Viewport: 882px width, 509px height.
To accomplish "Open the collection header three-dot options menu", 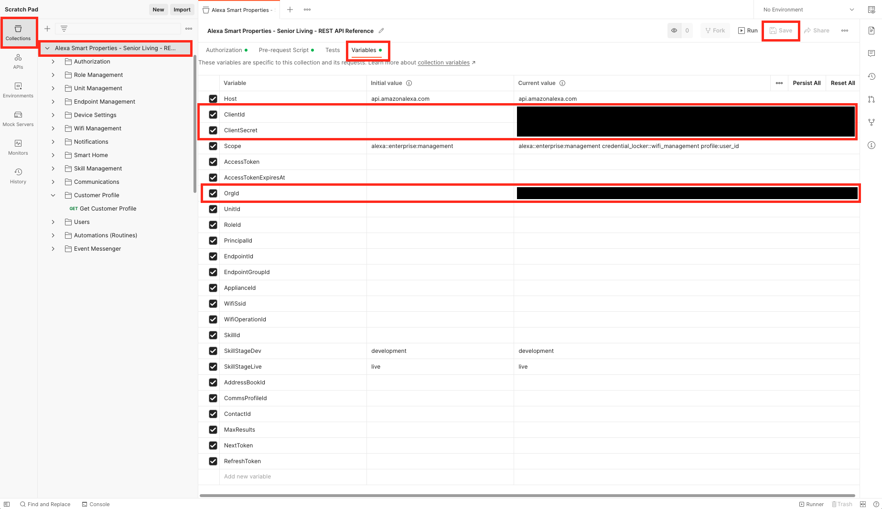I will [x=845, y=31].
